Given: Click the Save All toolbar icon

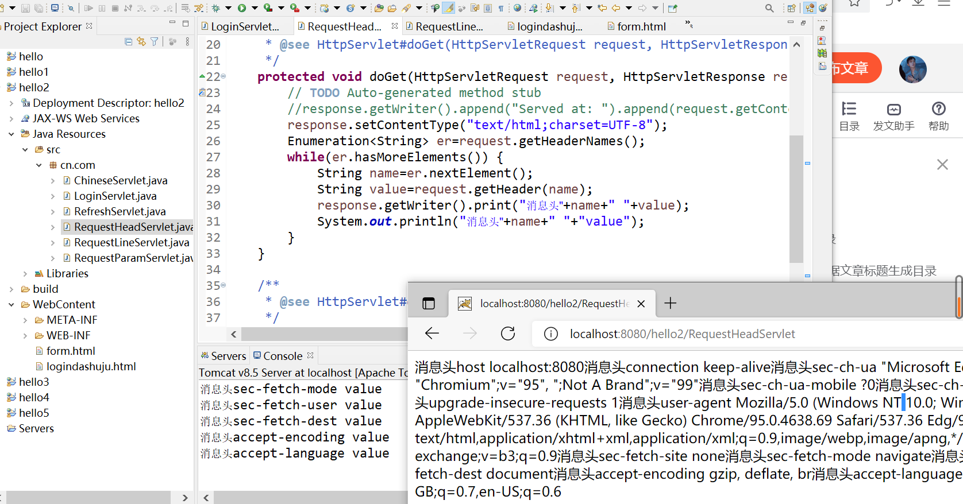Looking at the screenshot, I should click(38, 8).
